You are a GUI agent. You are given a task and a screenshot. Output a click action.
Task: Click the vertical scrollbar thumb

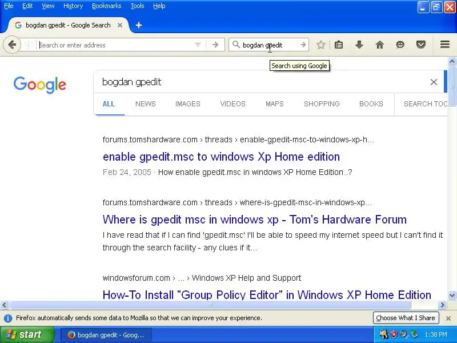452,86
